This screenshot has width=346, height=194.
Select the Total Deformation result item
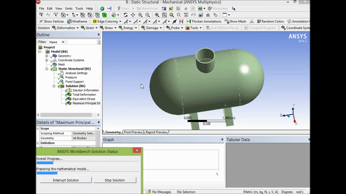85,95
